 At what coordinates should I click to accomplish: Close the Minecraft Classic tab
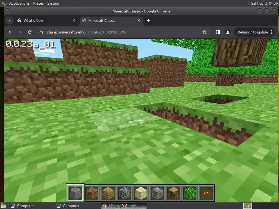(x=139, y=20)
